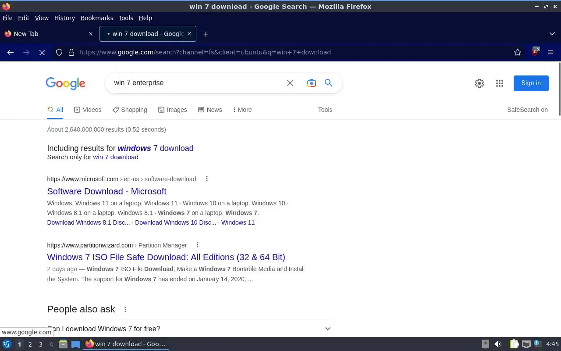Image resolution: width=561 pixels, height=351 pixels.
Task: Open tracking protection shield icon
Action: [x=59, y=52]
